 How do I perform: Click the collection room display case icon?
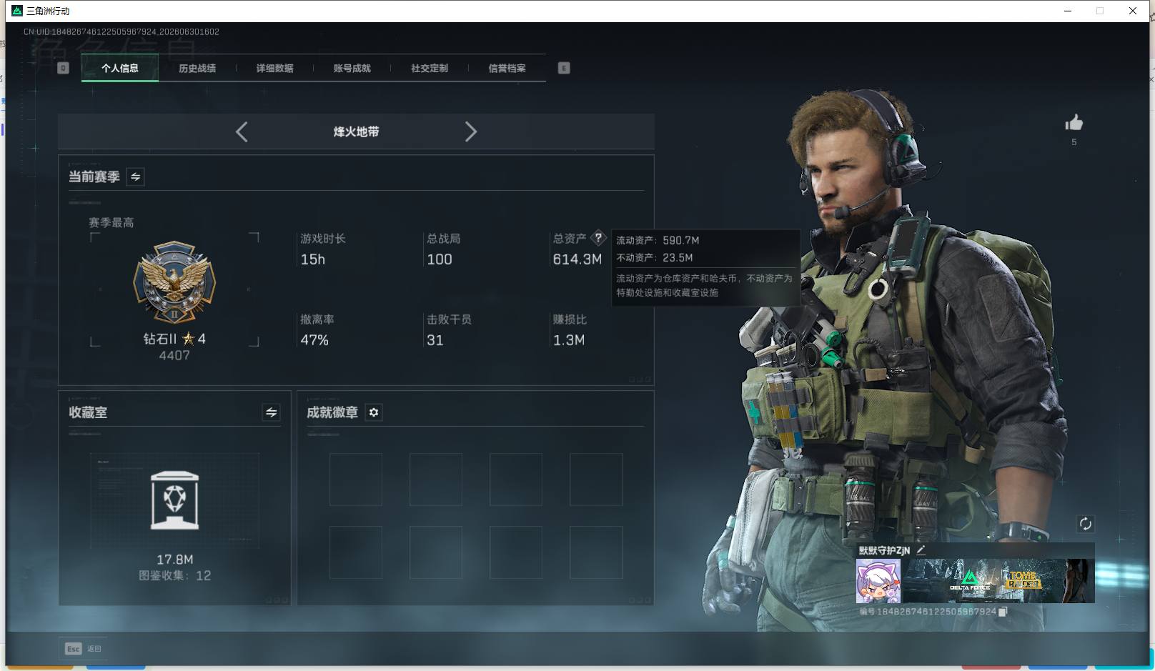[x=175, y=500]
